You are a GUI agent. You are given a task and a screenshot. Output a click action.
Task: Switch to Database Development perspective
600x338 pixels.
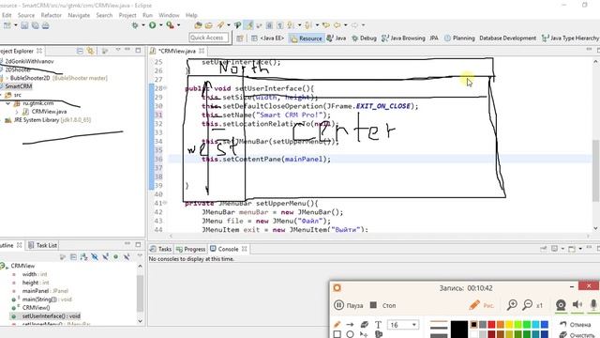point(507,38)
